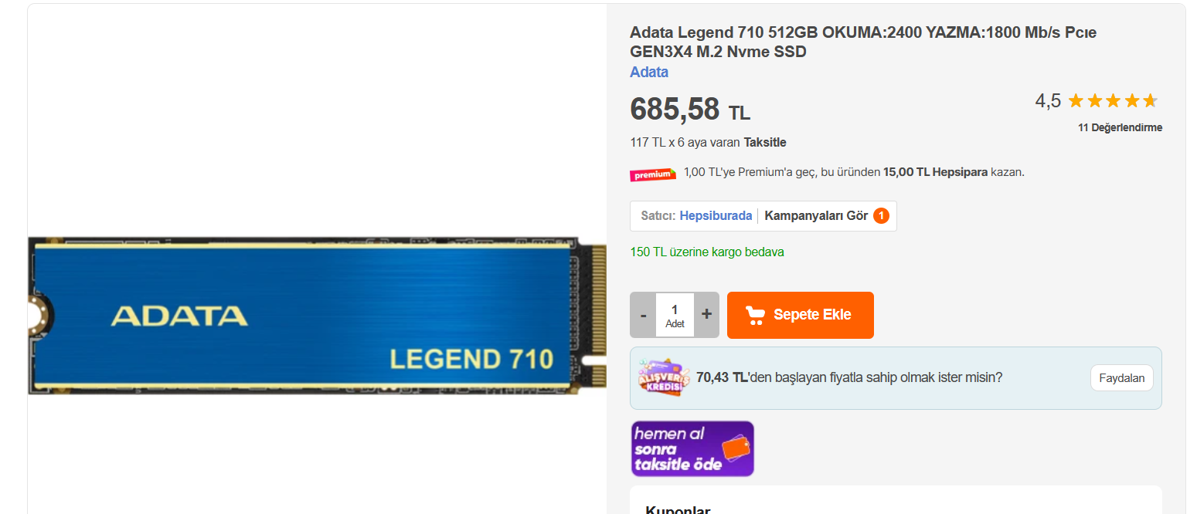1197x514 pixels.
Task: Click the shopping cart icon in Sepete Ekle
Action: pos(755,315)
